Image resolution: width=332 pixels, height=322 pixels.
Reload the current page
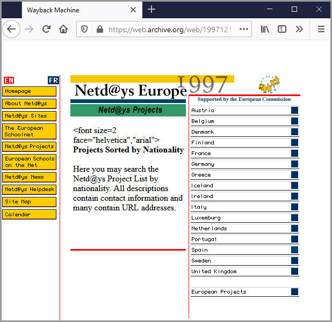coord(46,29)
